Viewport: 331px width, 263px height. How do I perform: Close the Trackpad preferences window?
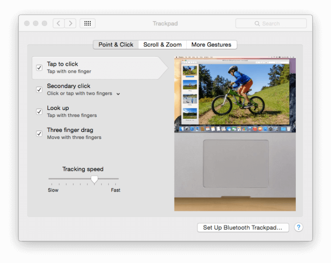tap(27, 23)
